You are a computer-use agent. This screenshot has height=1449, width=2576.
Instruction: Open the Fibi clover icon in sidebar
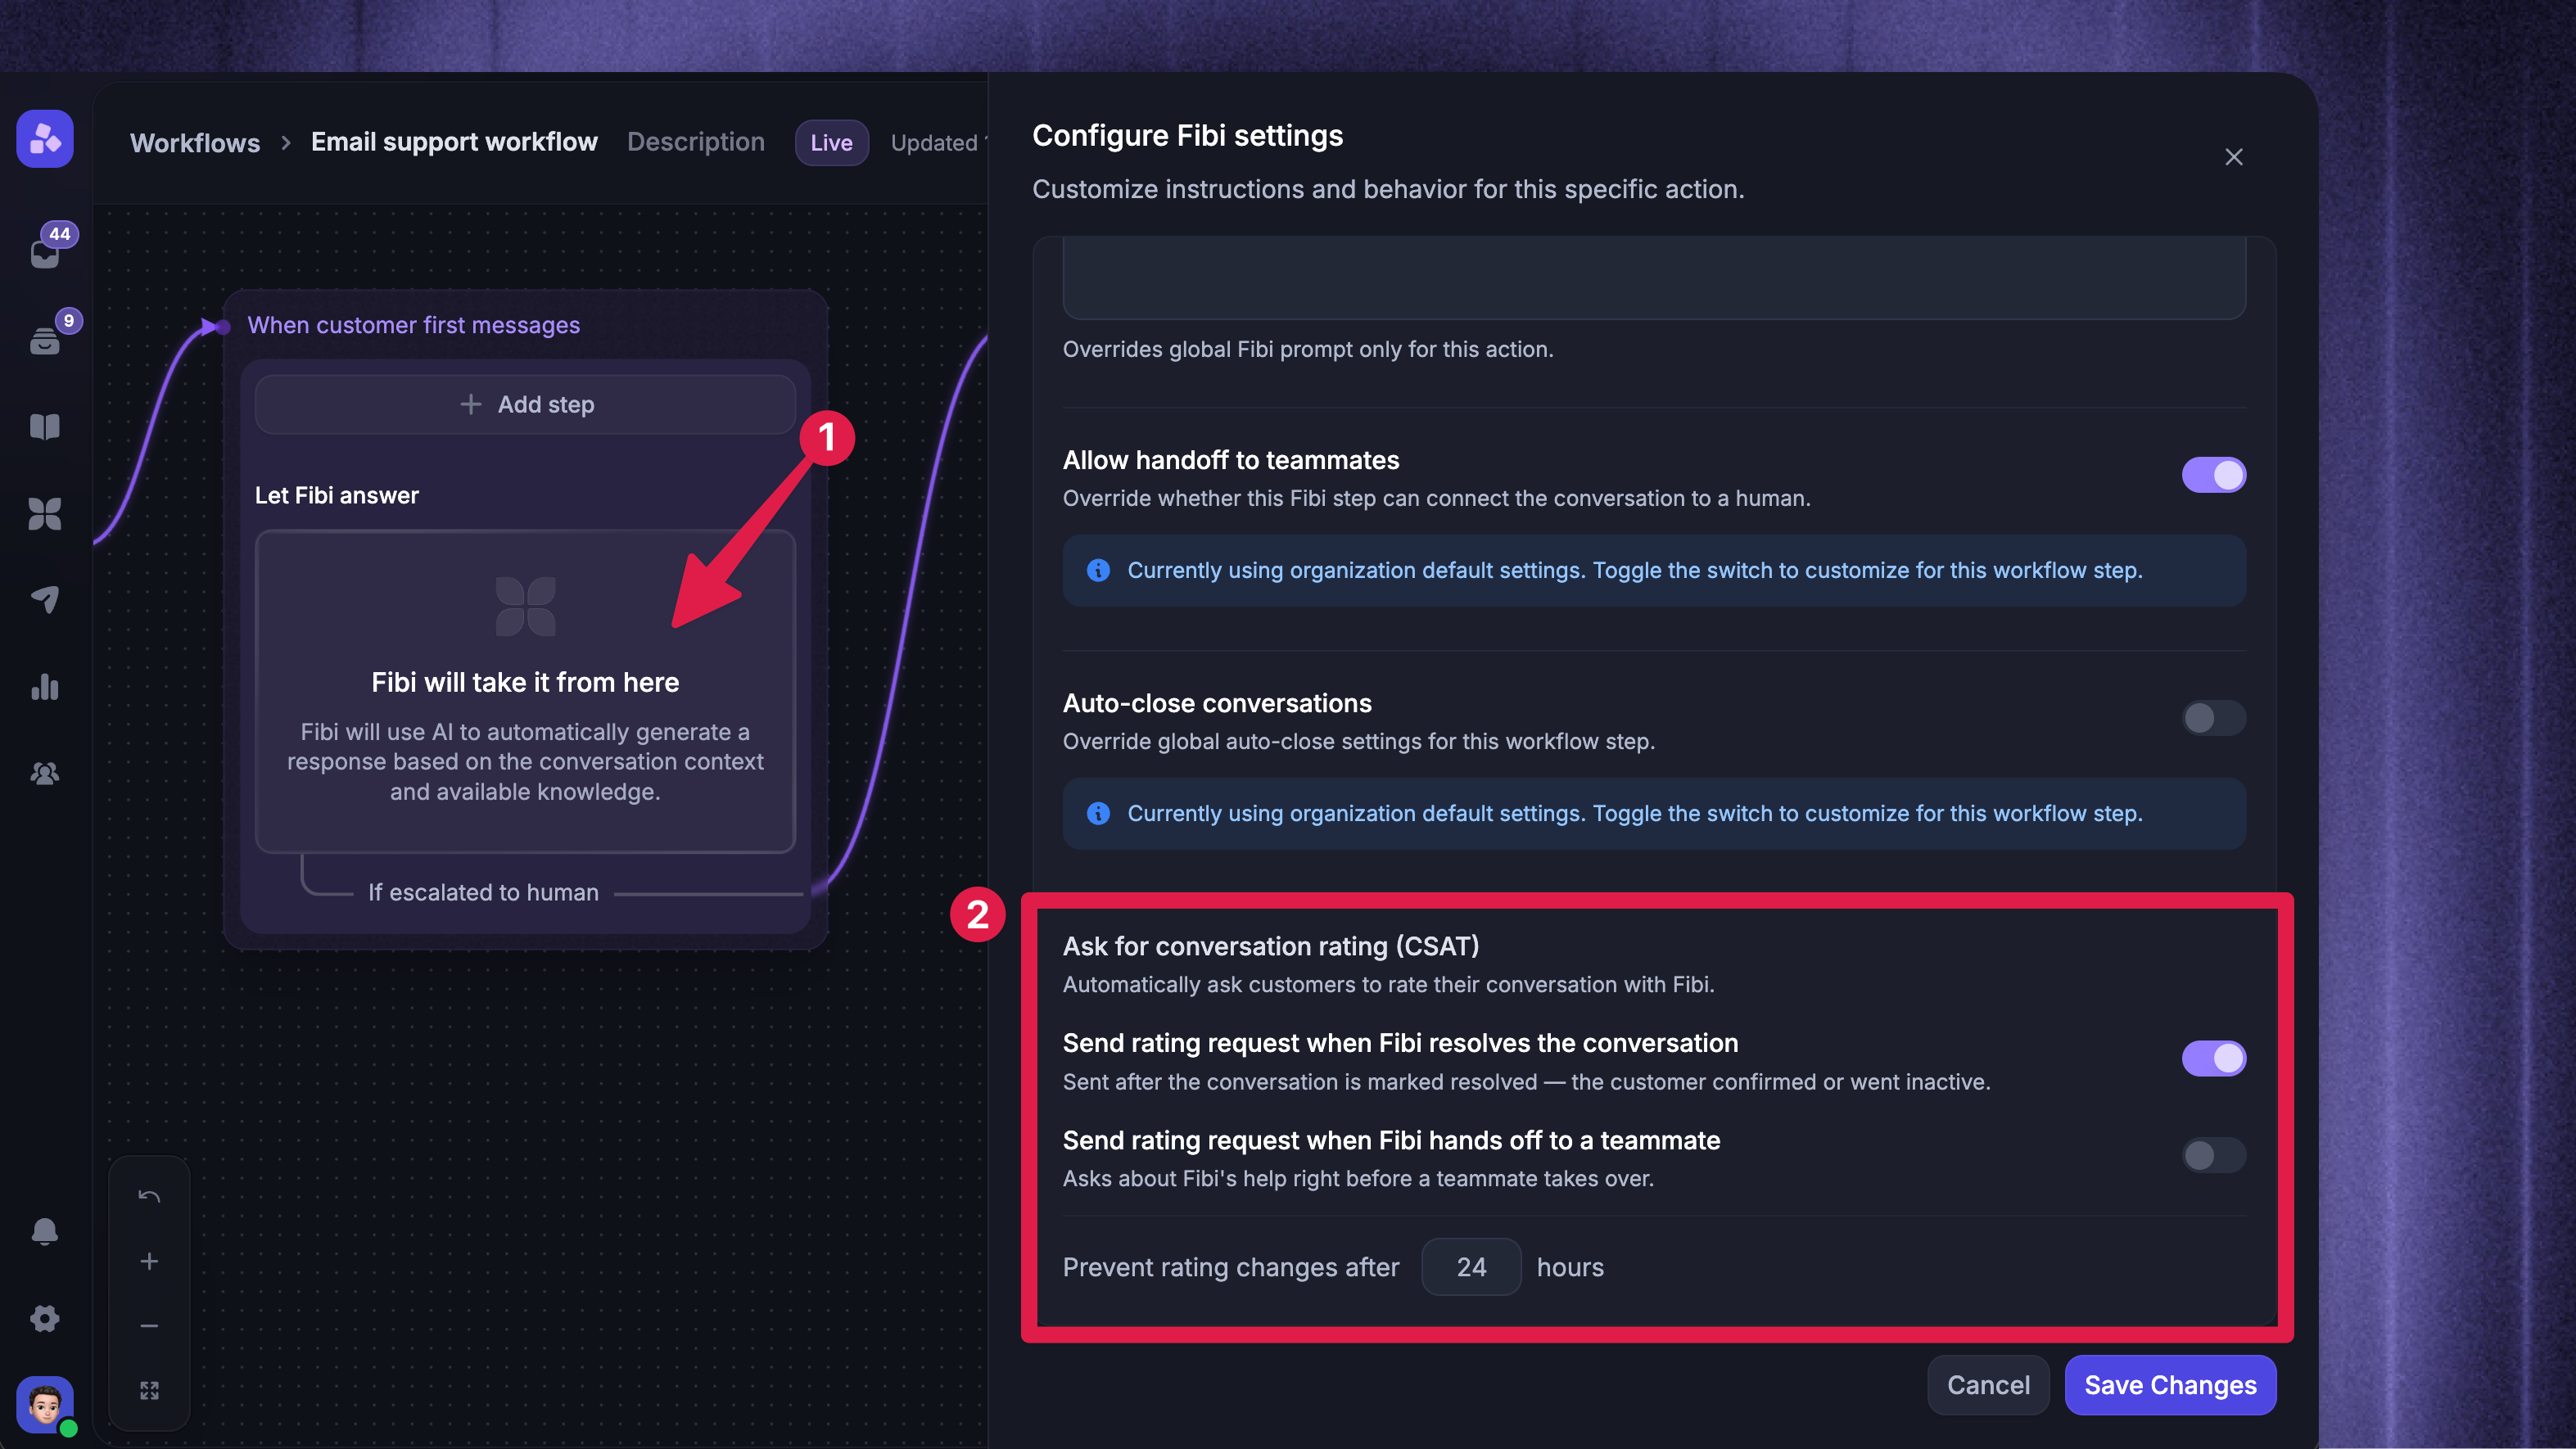[x=45, y=514]
